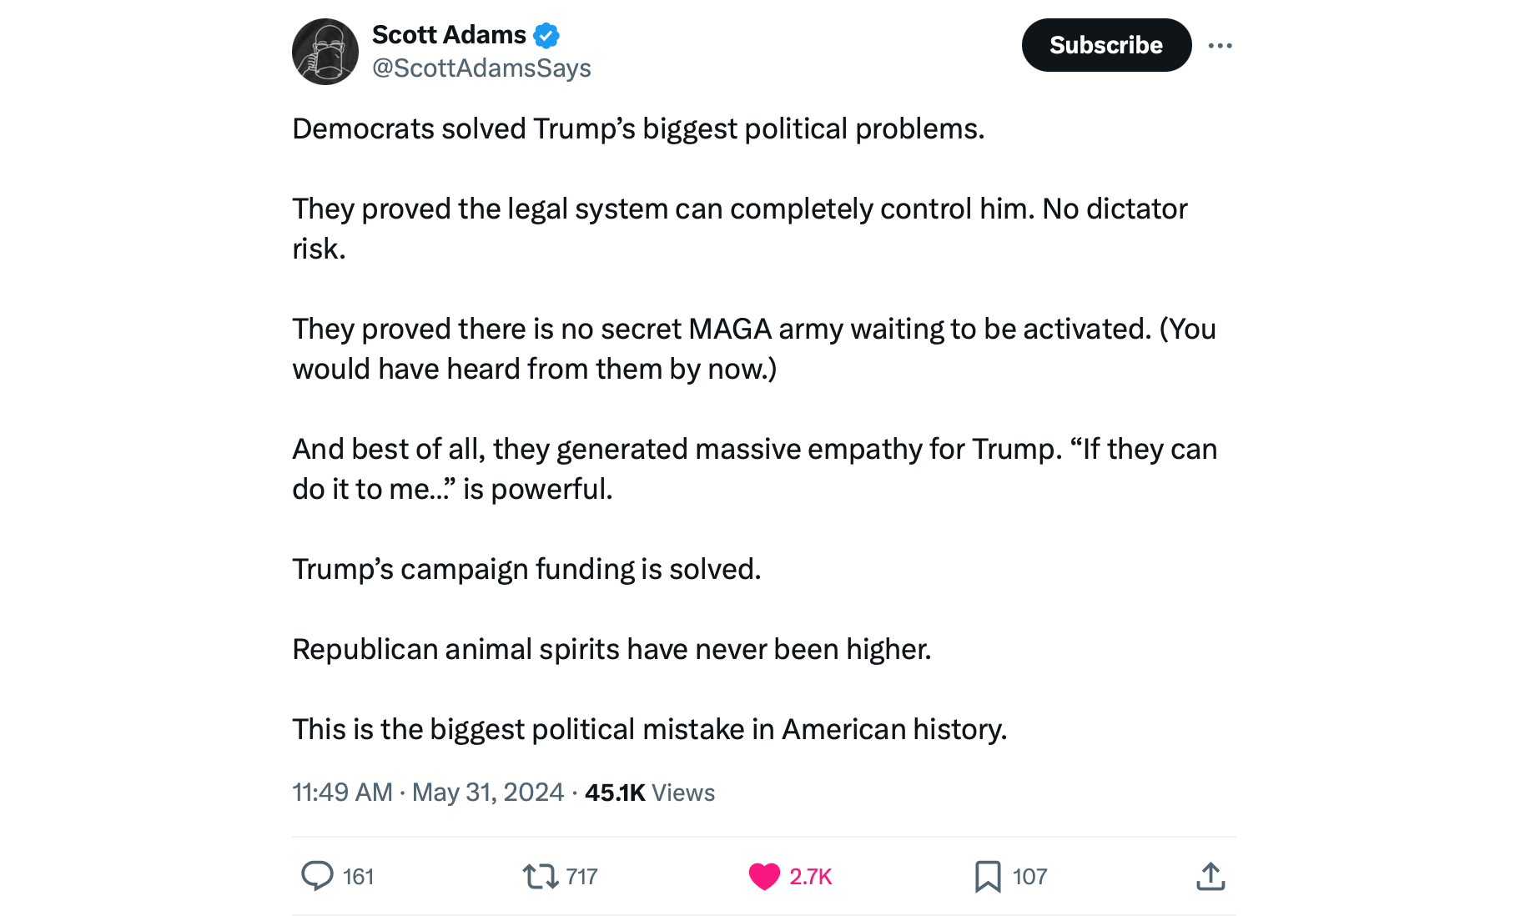1525x916 pixels.
Task: Click the 11:49 AM May 31, 2024 timestamp
Action: [x=428, y=793]
